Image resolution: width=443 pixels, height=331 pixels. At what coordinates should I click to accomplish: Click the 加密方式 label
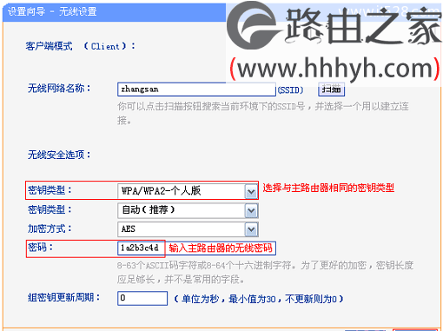[50, 228]
